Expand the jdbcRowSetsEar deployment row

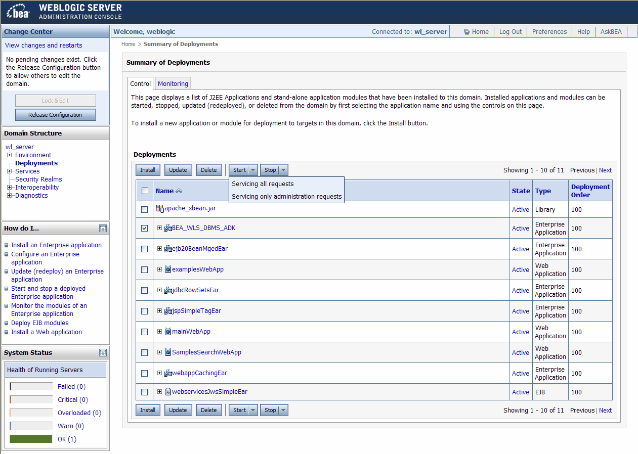pos(160,290)
